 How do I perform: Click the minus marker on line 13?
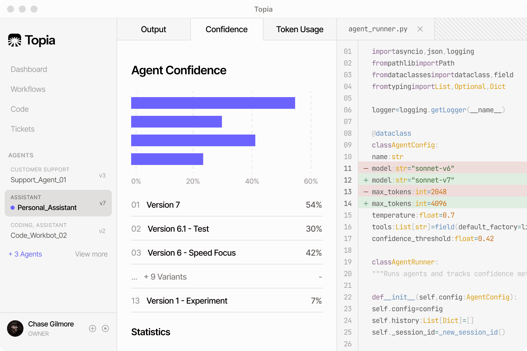366,192
